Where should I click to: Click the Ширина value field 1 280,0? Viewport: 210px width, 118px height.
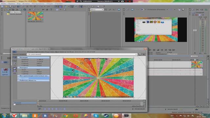40,60
